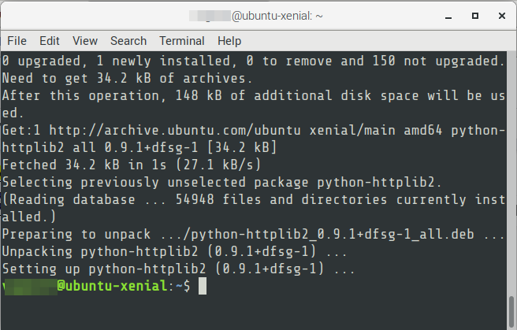This screenshot has height=330, width=517.
Task: Close the terminal window
Action: tap(502, 16)
